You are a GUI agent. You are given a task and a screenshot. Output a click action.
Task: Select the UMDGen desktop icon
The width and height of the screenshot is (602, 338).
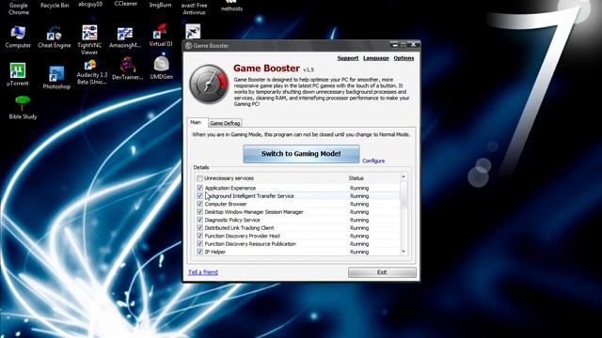[161, 68]
